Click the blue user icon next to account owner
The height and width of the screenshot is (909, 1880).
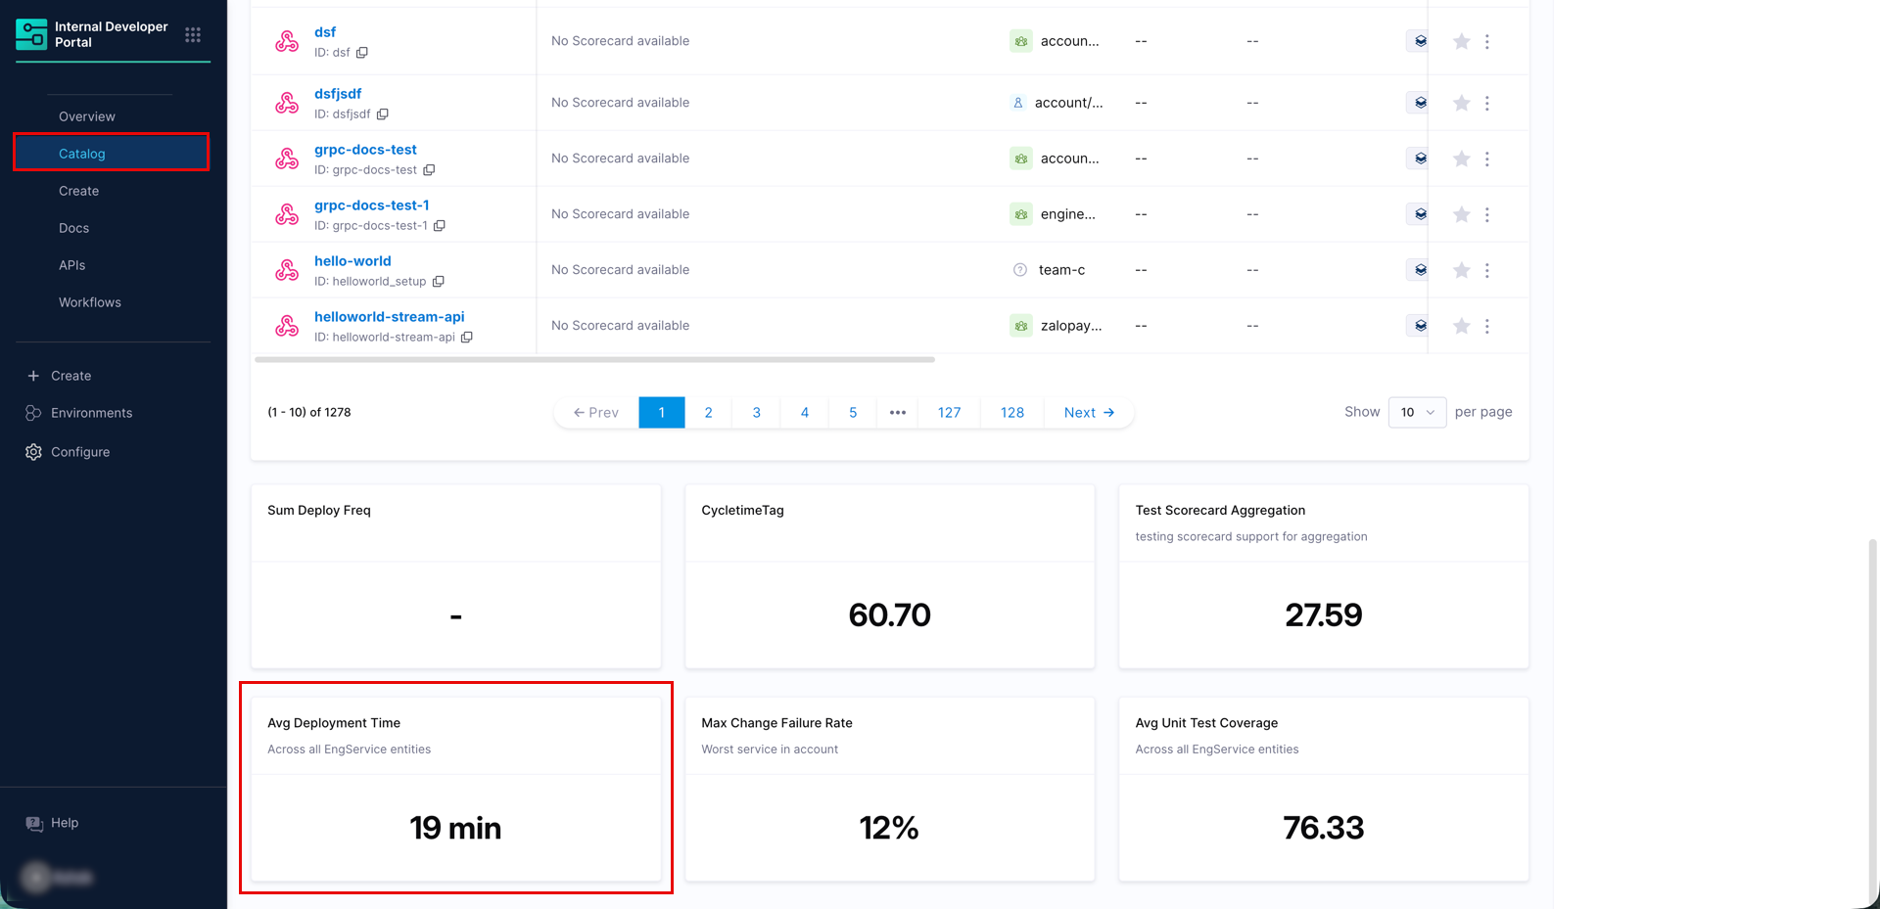tap(1018, 102)
